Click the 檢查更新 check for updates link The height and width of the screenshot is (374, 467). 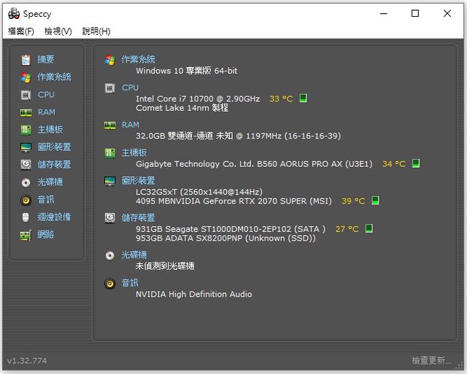pos(431,361)
